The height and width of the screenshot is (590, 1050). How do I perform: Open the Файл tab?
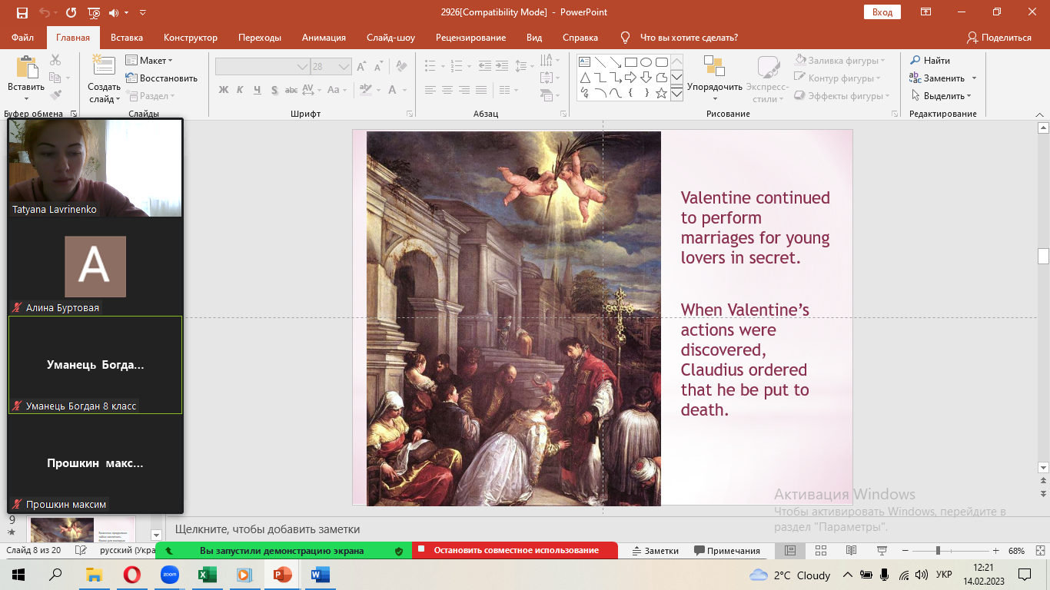(x=22, y=37)
